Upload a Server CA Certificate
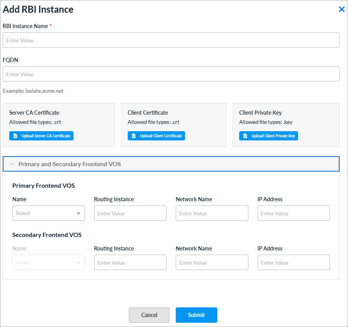This screenshot has width=348, height=327. point(41,135)
